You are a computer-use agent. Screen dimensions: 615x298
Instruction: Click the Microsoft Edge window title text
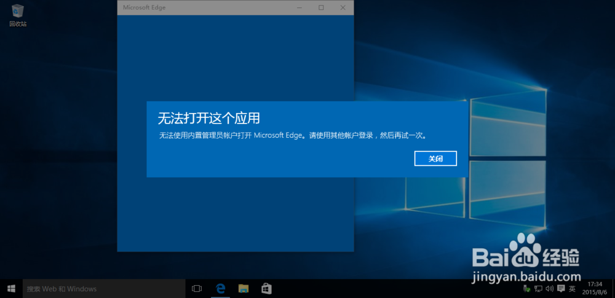point(144,7)
